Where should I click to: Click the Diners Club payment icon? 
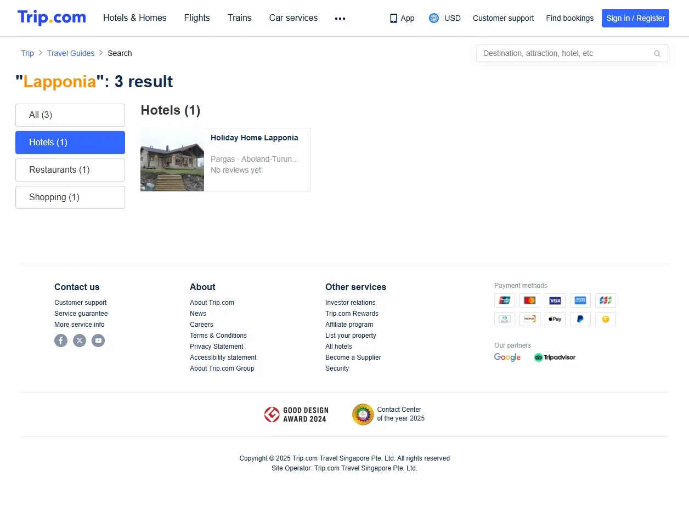coord(505,319)
